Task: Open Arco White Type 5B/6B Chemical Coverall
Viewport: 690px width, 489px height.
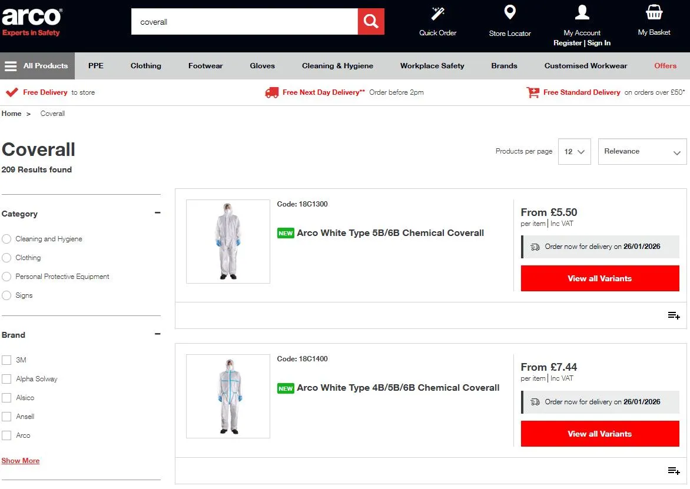Action: tap(390, 233)
